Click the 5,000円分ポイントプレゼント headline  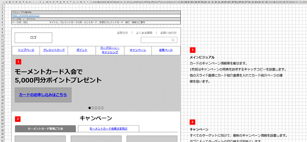[x=58, y=80]
